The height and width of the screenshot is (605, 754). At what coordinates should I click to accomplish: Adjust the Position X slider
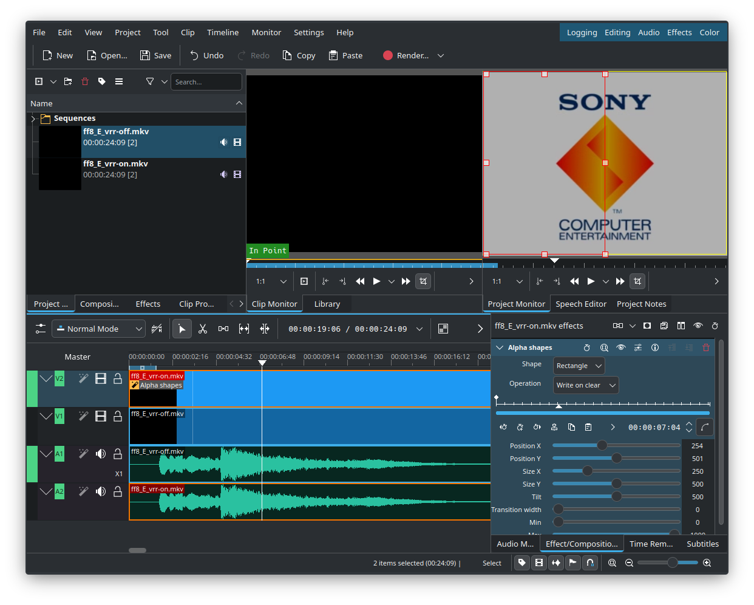(x=616, y=445)
